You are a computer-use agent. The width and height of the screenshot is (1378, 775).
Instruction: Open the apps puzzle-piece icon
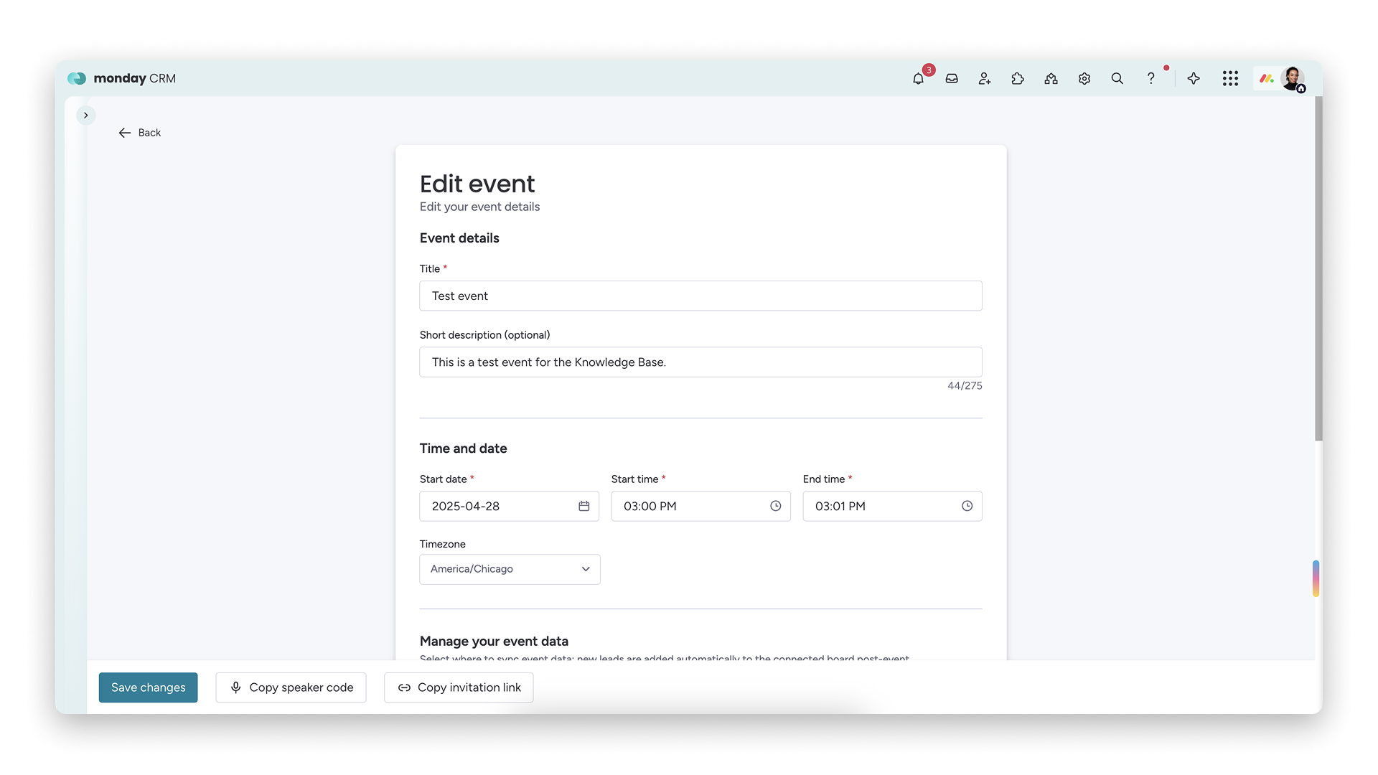pos(1018,79)
